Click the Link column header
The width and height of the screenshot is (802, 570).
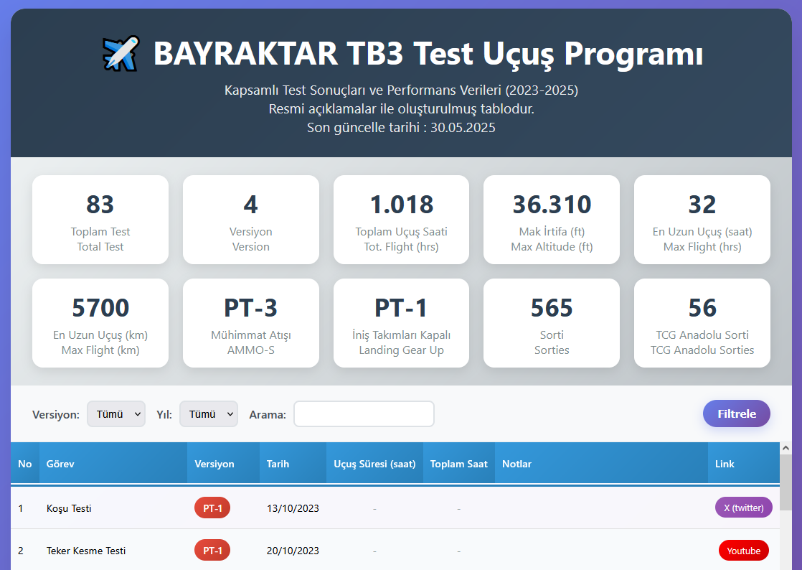click(744, 464)
